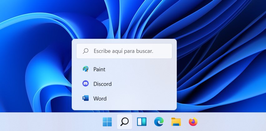Choose the Discord text label in the list
This screenshot has width=266, height=131.
[102, 84]
